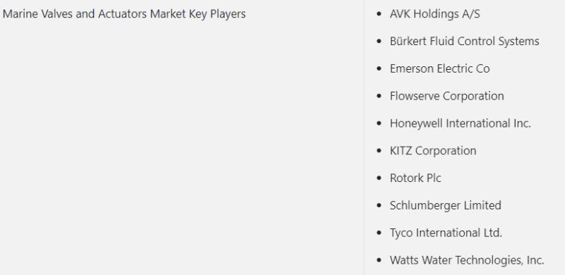Click the bullet before Emerson Electric Co
The height and width of the screenshot is (275, 565).
379,69
